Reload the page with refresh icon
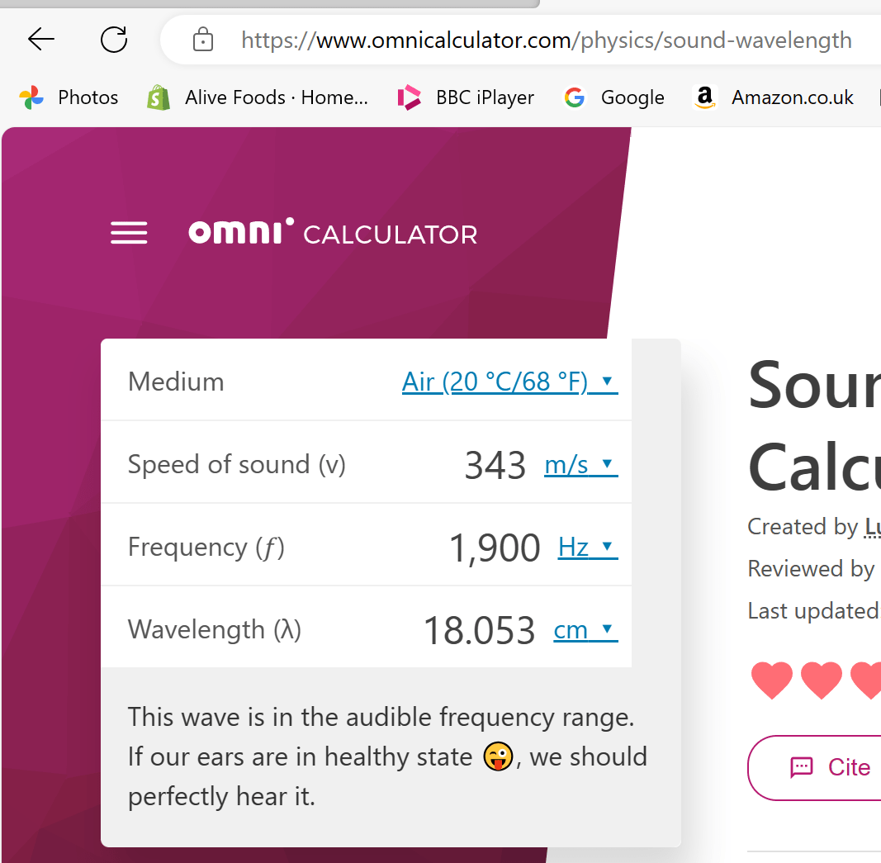Image resolution: width=881 pixels, height=863 pixels. pos(113,40)
